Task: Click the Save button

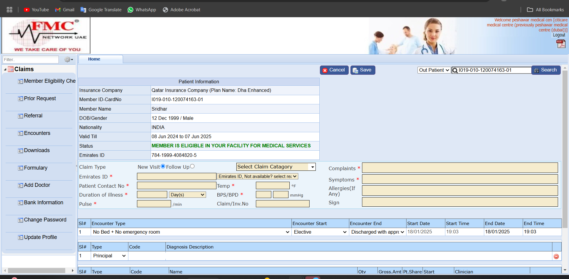Action: pos(363,70)
